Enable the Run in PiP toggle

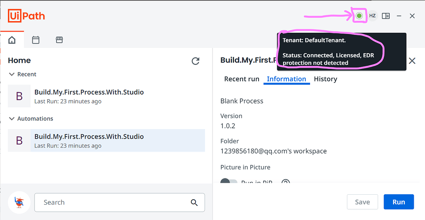coord(229,183)
